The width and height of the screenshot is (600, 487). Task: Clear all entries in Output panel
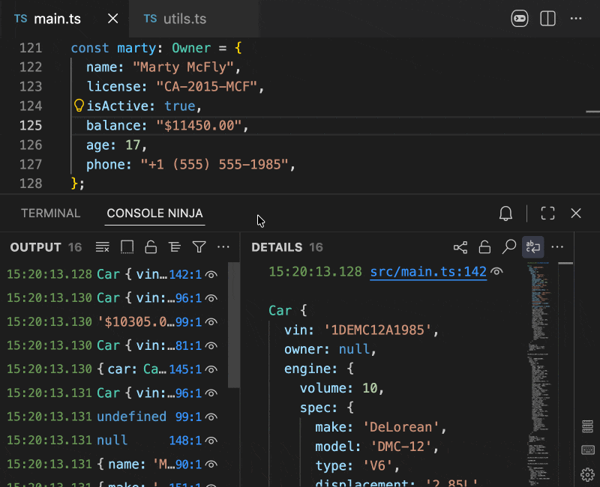point(103,246)
